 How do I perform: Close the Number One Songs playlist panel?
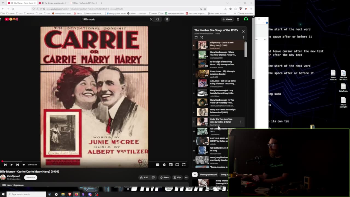[x=243, y=31]
